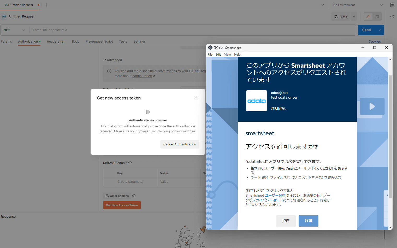The image size is (397, 248).
Task: Open the GET method dropdown
Action: 15,30
